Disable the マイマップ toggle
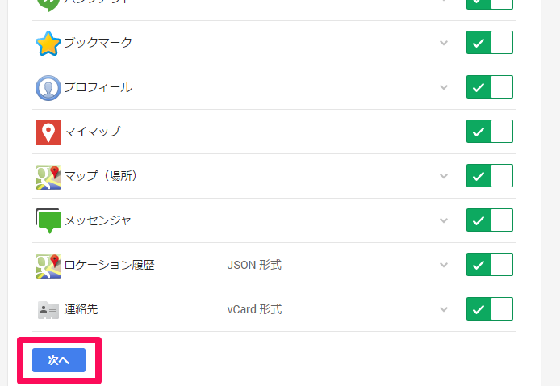The image size is (560, 386). pyautogui.click(x=489, y=132)
